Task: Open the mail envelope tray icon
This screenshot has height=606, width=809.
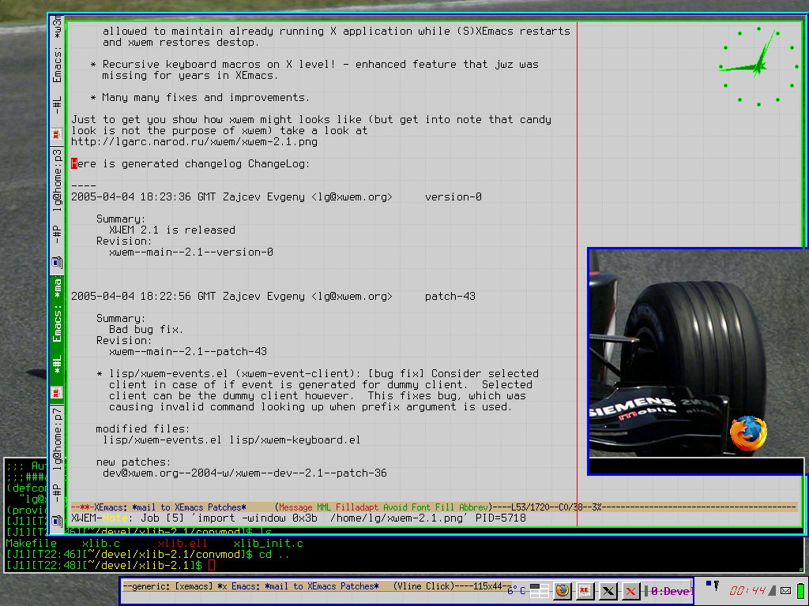Action: pyautogui.click(x=786, y=590)
